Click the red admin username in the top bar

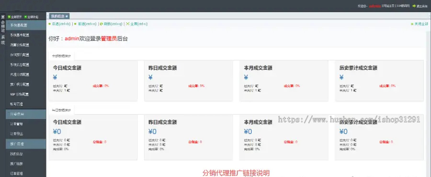pos(374,6)
